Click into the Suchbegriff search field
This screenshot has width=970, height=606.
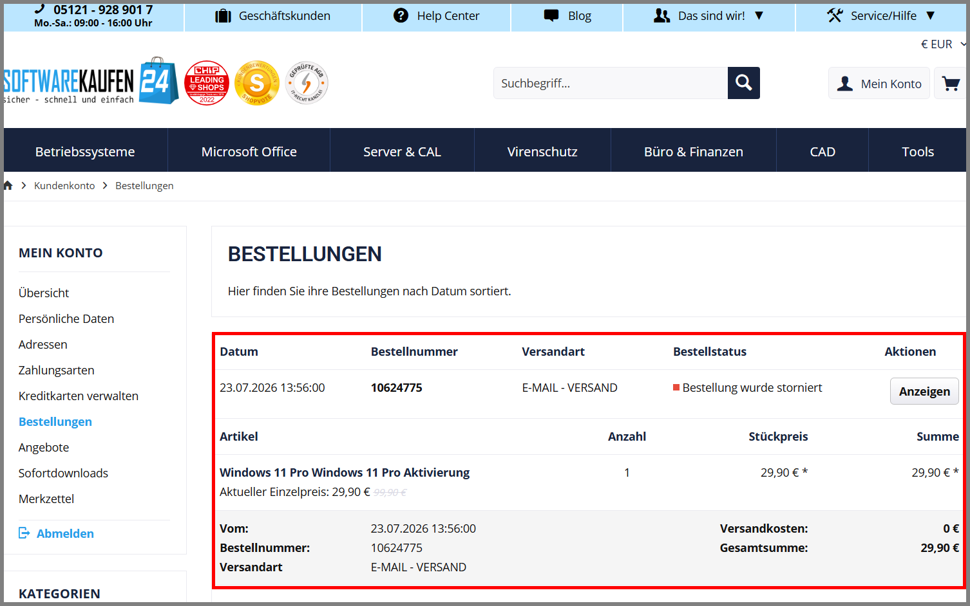click(x=611, y=83)
